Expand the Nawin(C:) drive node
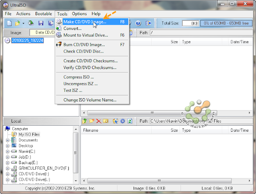The image size is (256, 194). click(7, 151)
